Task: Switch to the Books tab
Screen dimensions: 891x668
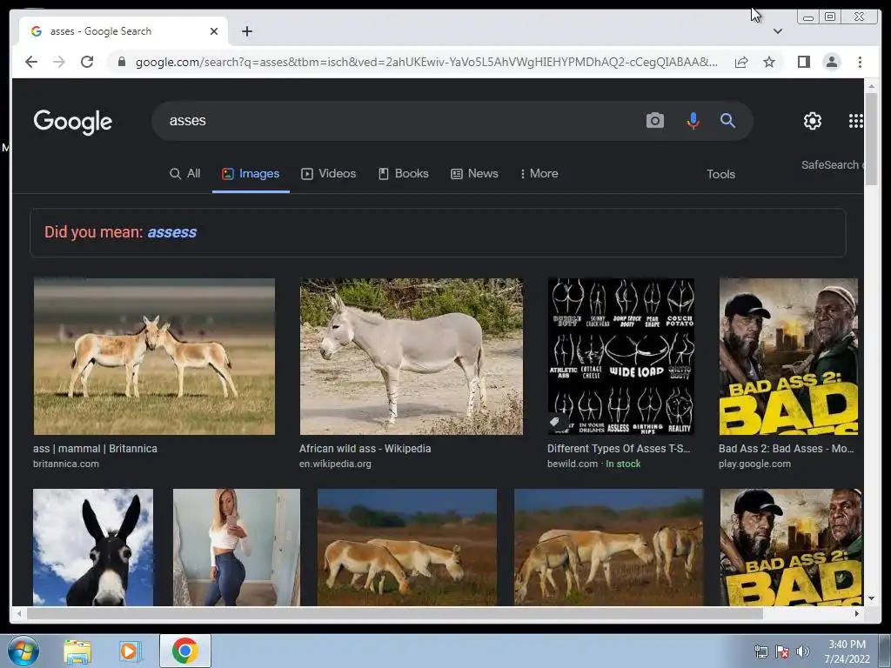Action: coord(404,173)
